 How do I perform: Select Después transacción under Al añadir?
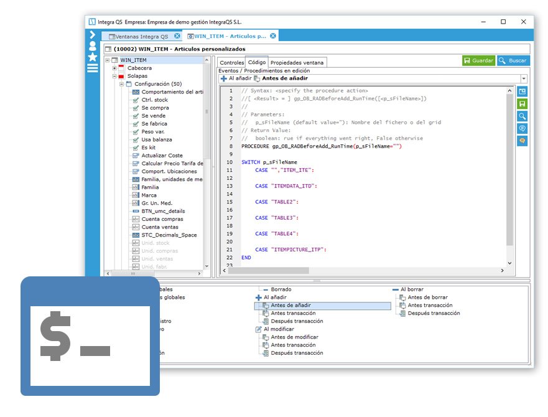pyautogui.click(x=297, y=321)
